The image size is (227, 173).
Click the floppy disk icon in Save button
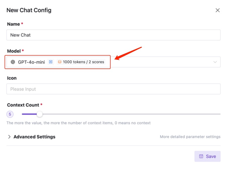tap(201, 156)
